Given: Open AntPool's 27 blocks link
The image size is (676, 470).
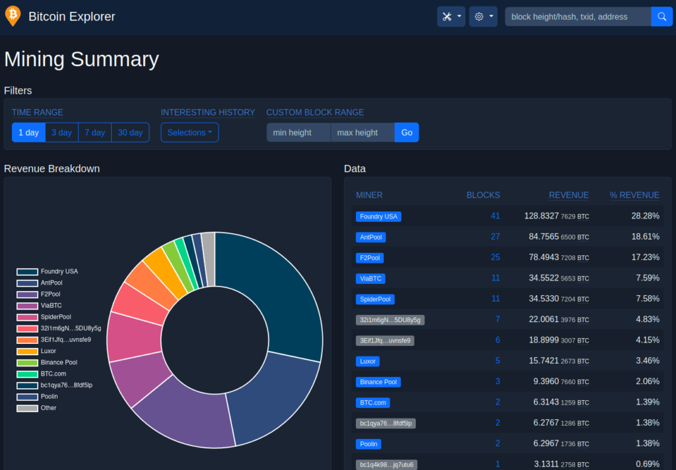Looking at the screenshot, I should 495,237.
